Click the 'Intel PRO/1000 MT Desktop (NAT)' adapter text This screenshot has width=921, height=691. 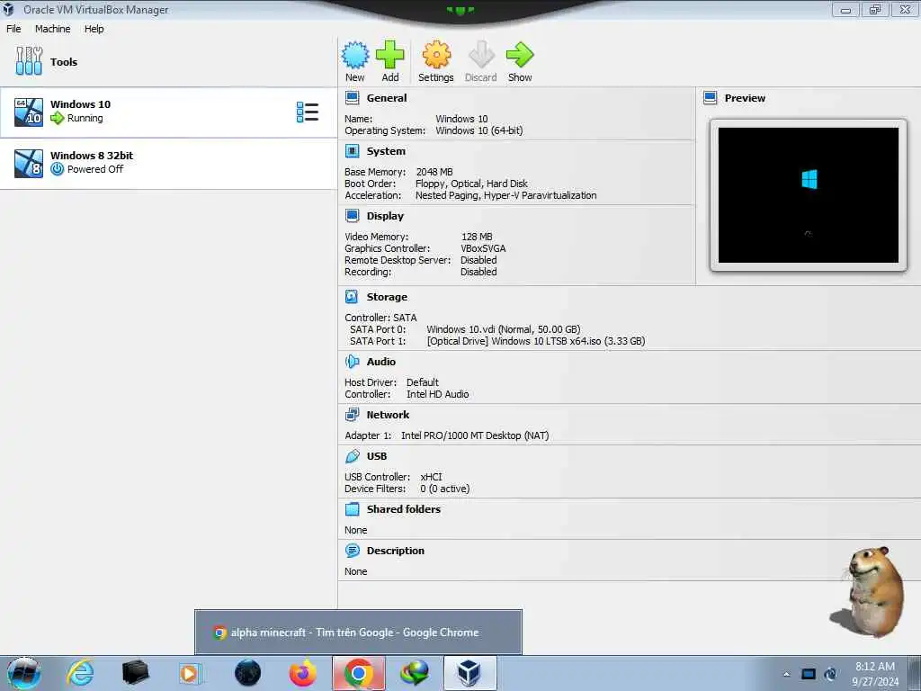[475, 435]
